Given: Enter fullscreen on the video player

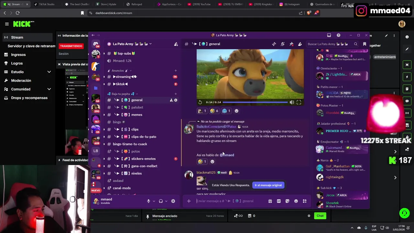Looking at the screenshot, I should (299, 102).
